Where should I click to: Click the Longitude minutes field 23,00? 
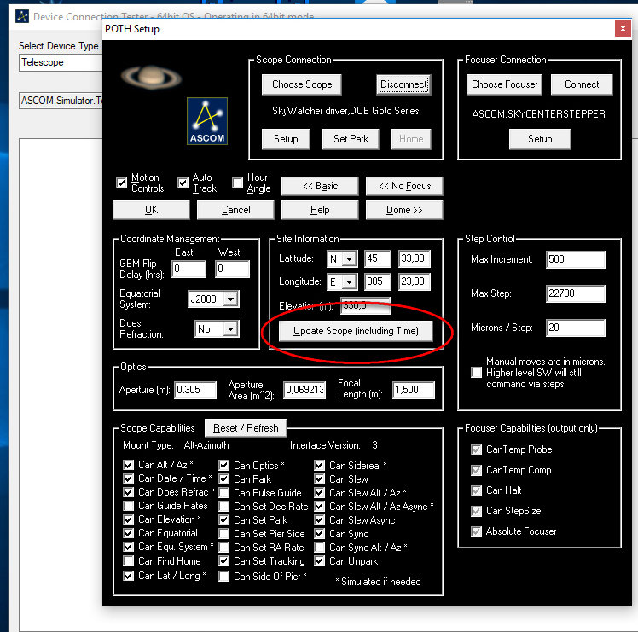coord(415,282)
